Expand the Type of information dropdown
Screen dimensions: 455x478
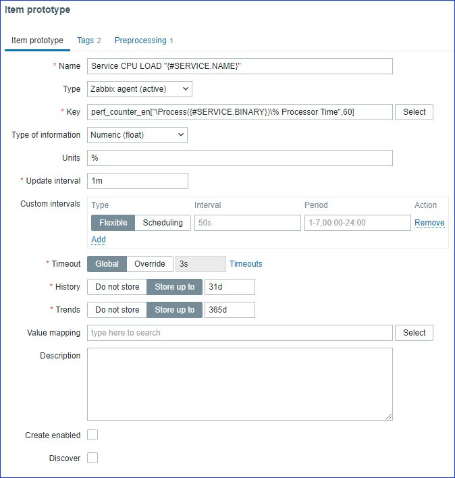point(137,135)
